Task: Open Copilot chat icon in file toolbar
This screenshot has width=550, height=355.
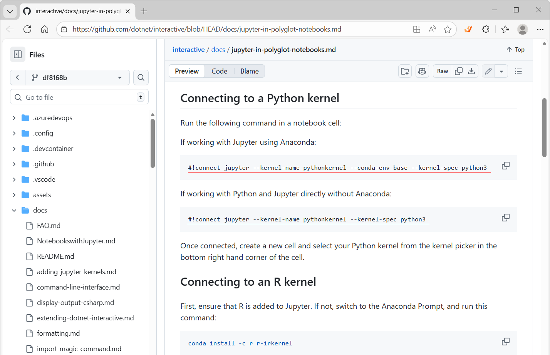Action: pyautogui.click(x=422, y=71)
